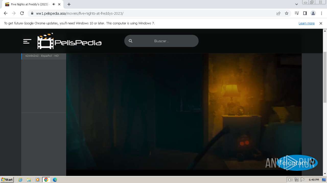The height and width of the screenshot is (183, 327).
Task: Dismiss the Chrome update notification bar
Action: click(x=321, y=23)
